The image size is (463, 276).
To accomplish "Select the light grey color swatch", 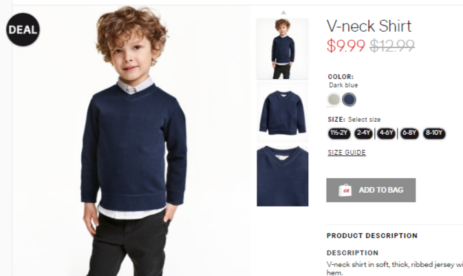I will pyautogui.click(x=334, y=99).
